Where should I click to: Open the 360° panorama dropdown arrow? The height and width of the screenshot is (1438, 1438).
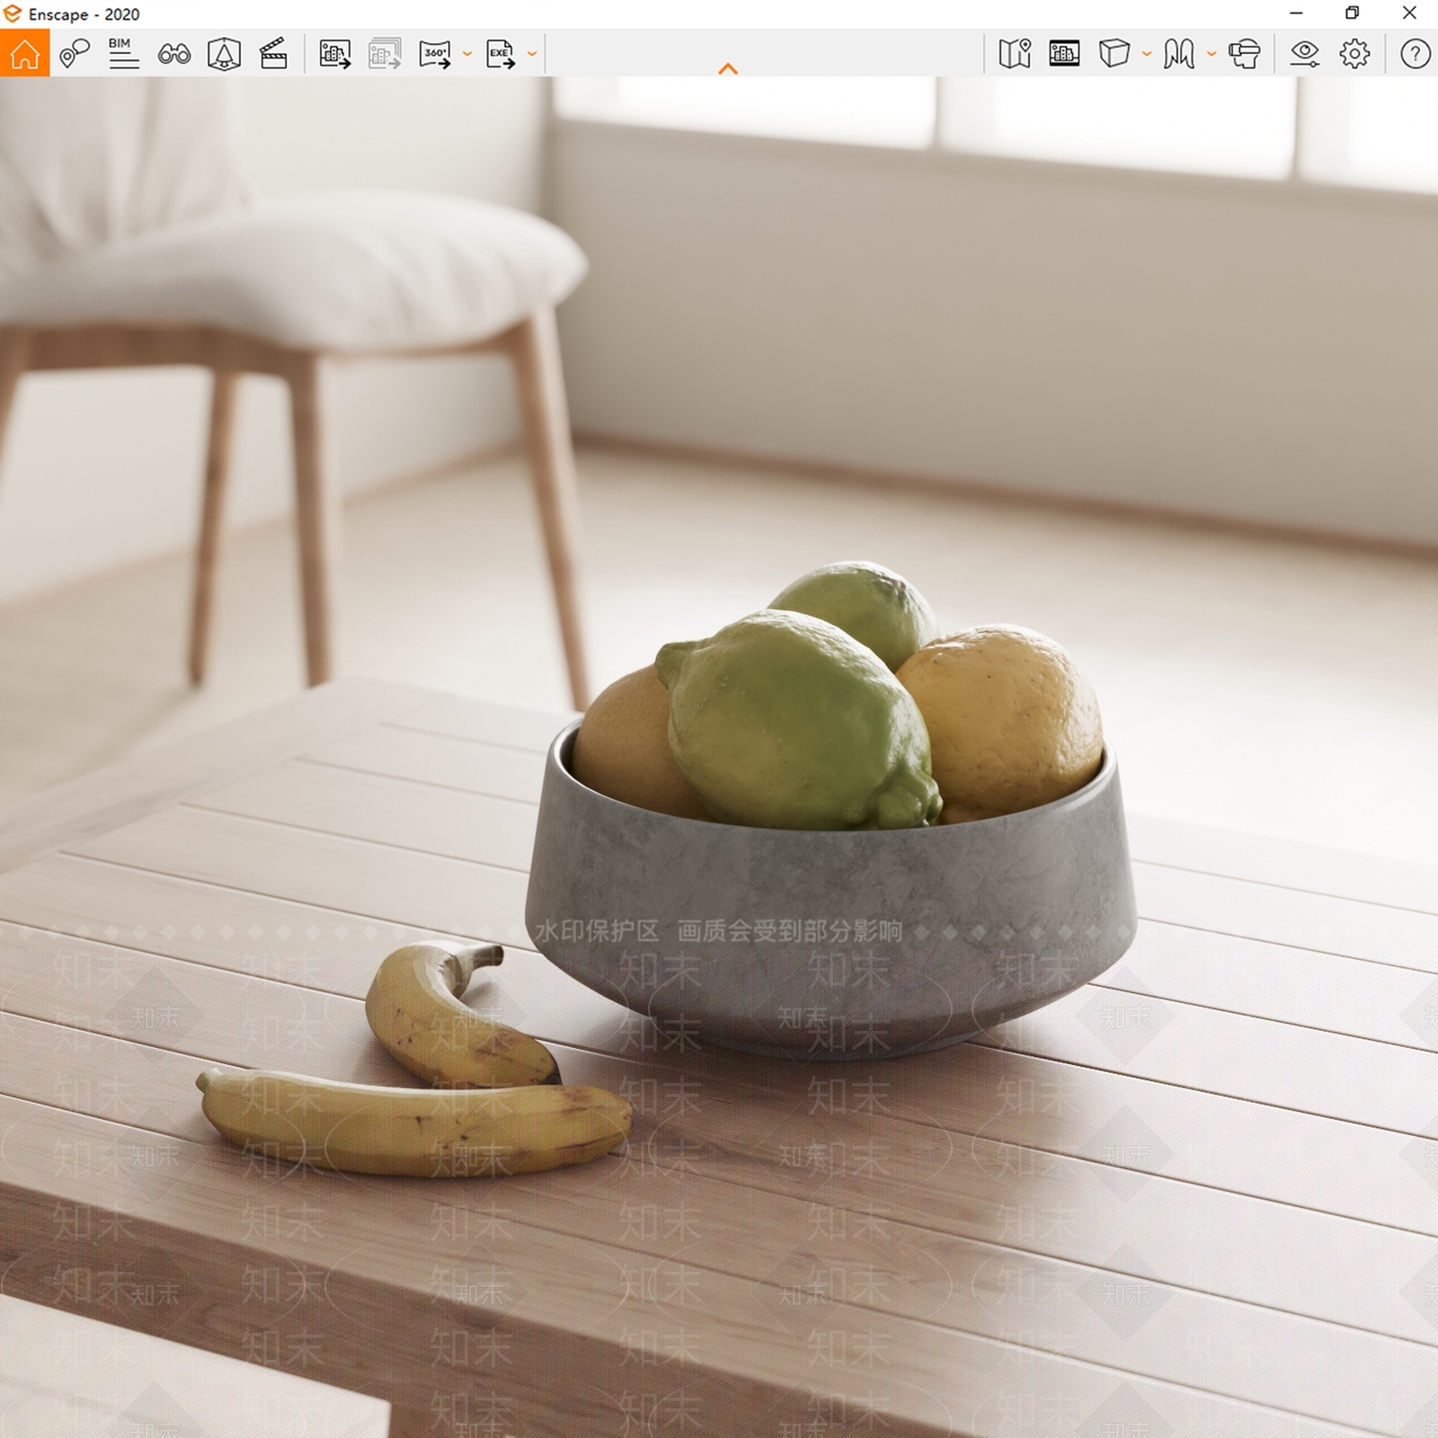coord(466,55)
